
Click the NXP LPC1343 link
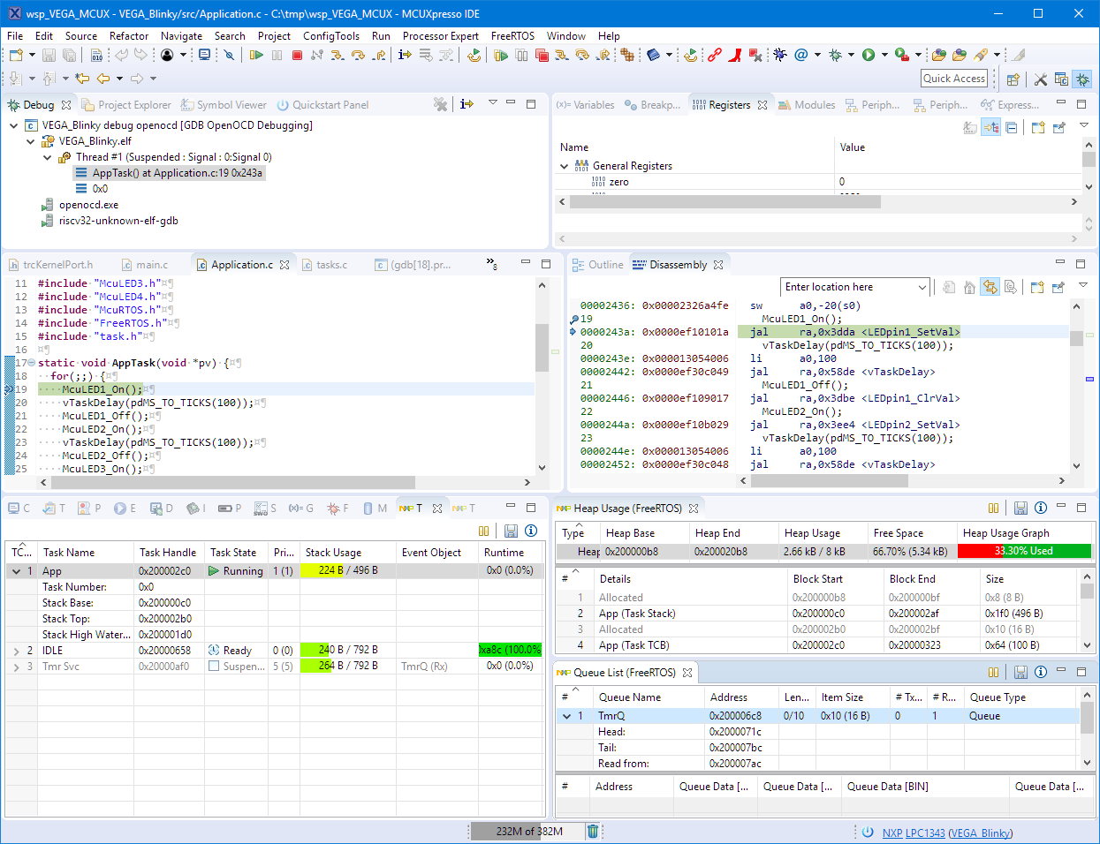[x=913, y=833]
